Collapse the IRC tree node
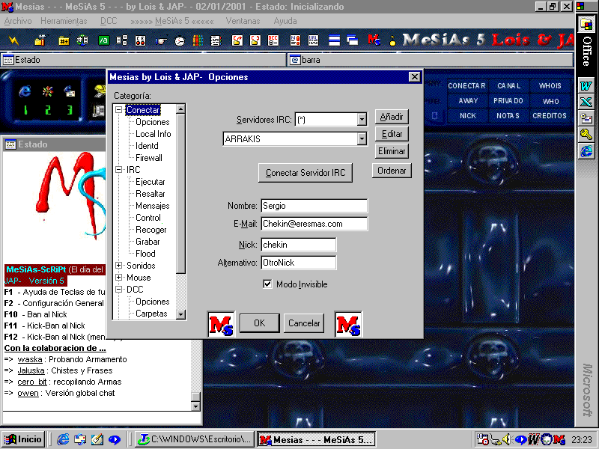 click(119, 170)
